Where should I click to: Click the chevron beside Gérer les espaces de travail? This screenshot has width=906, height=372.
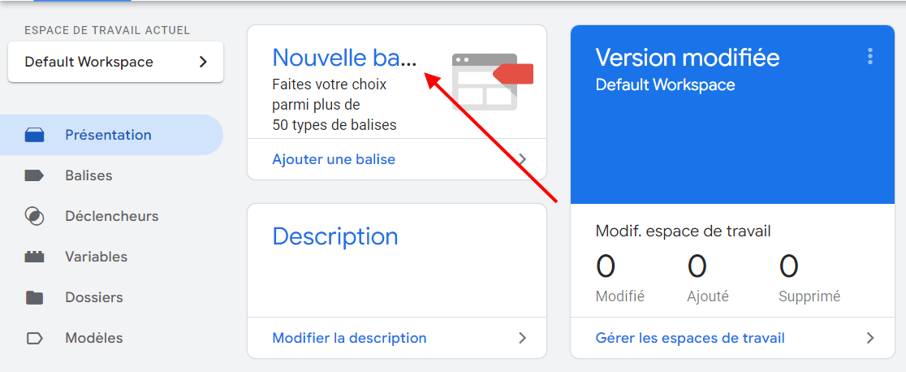click(x=870, y=338)
